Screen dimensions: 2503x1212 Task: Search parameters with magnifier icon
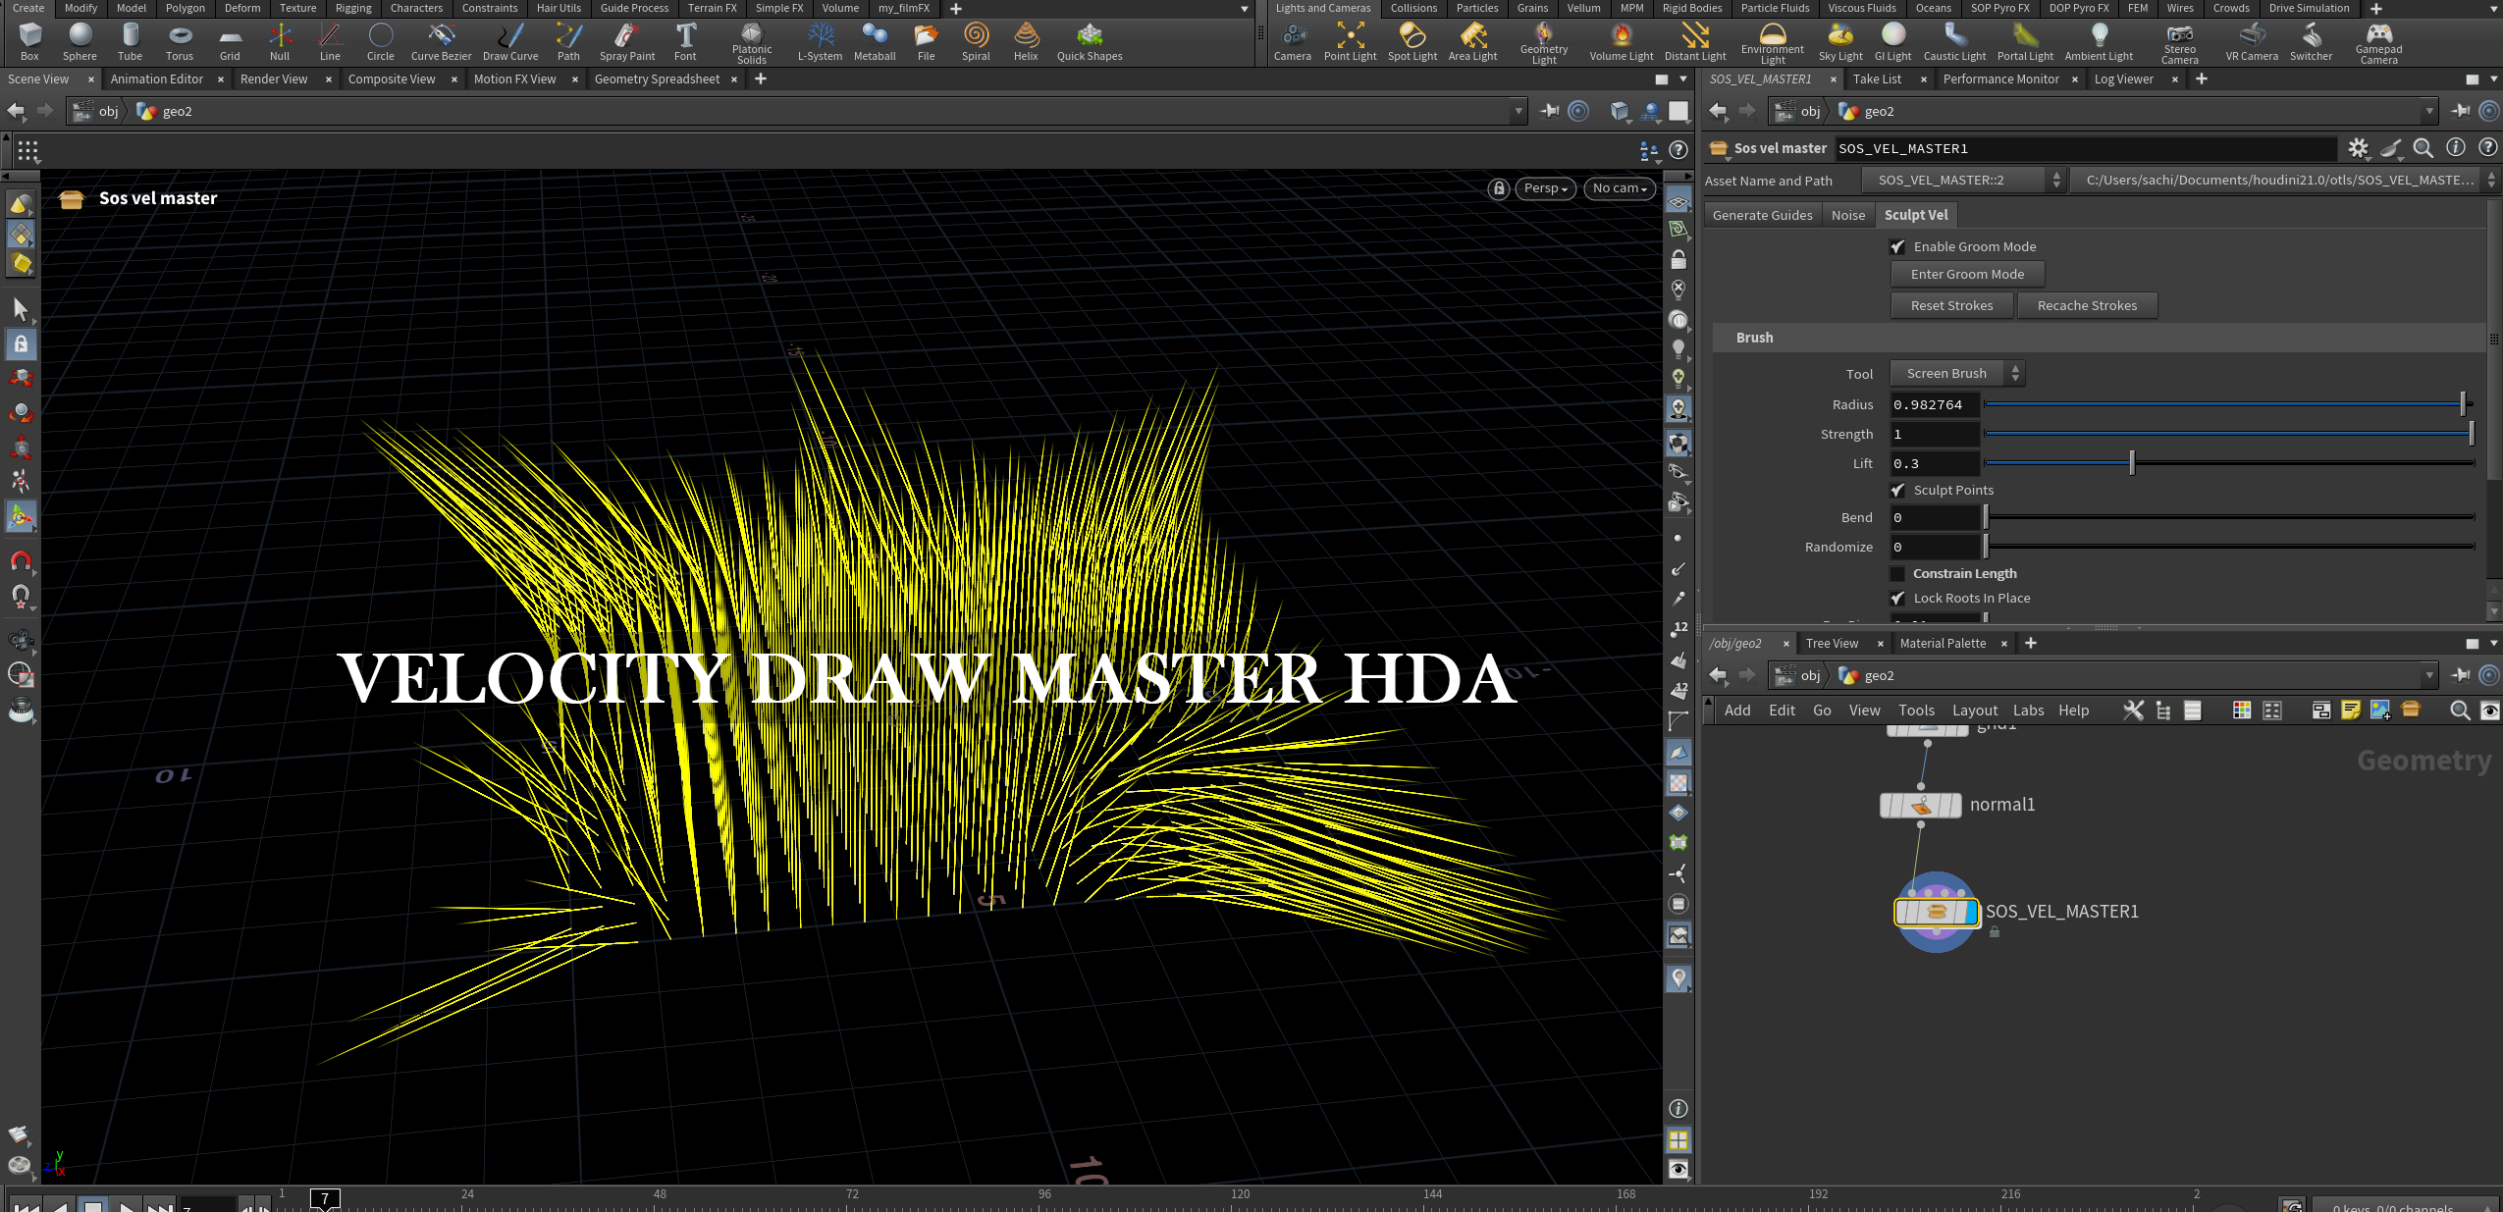coord(2423,148)
